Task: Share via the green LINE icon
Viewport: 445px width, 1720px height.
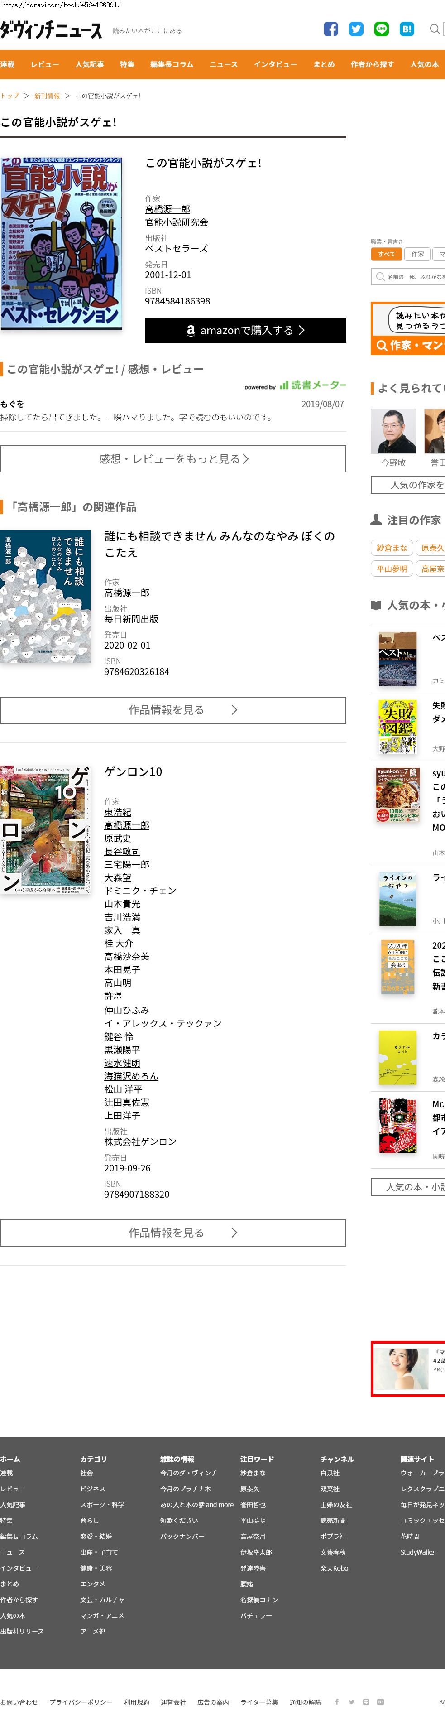Action: click(382, 29)
